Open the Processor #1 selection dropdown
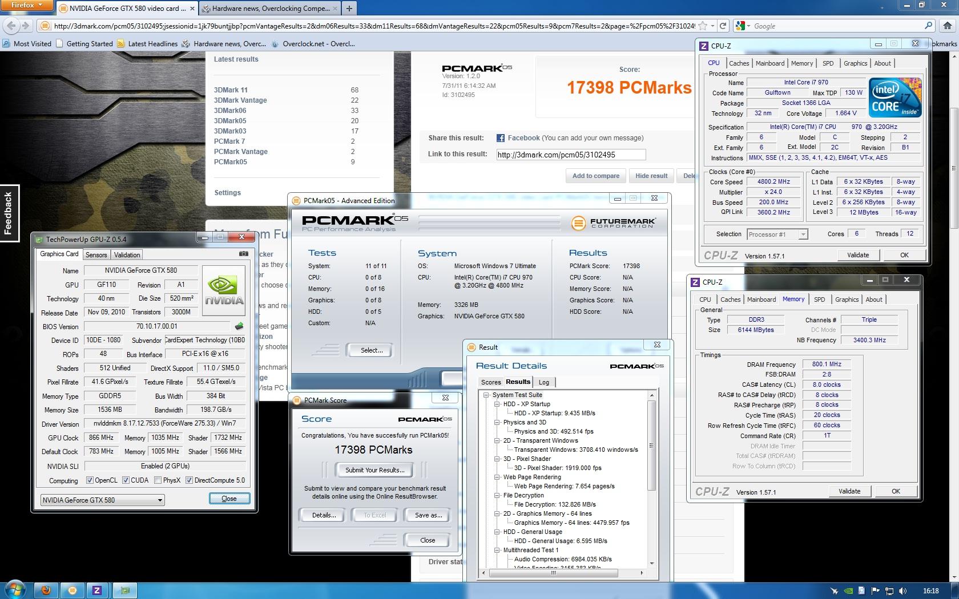The height and width of the screenshot is (599, 959). 777,234
